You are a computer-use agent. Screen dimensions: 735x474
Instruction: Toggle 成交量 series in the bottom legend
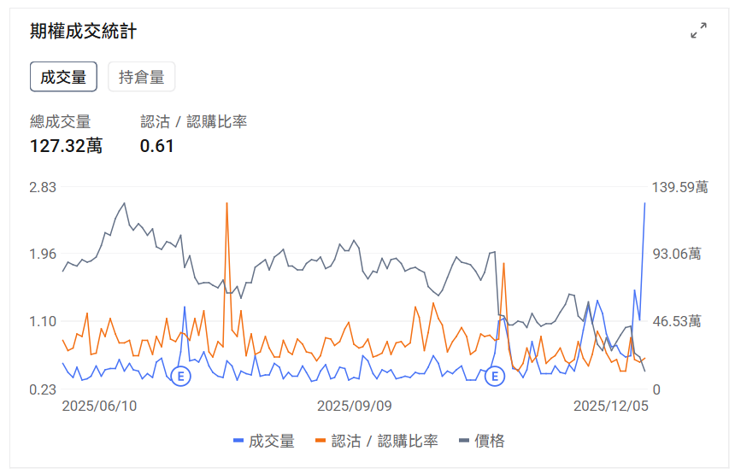tap(264, 441)
